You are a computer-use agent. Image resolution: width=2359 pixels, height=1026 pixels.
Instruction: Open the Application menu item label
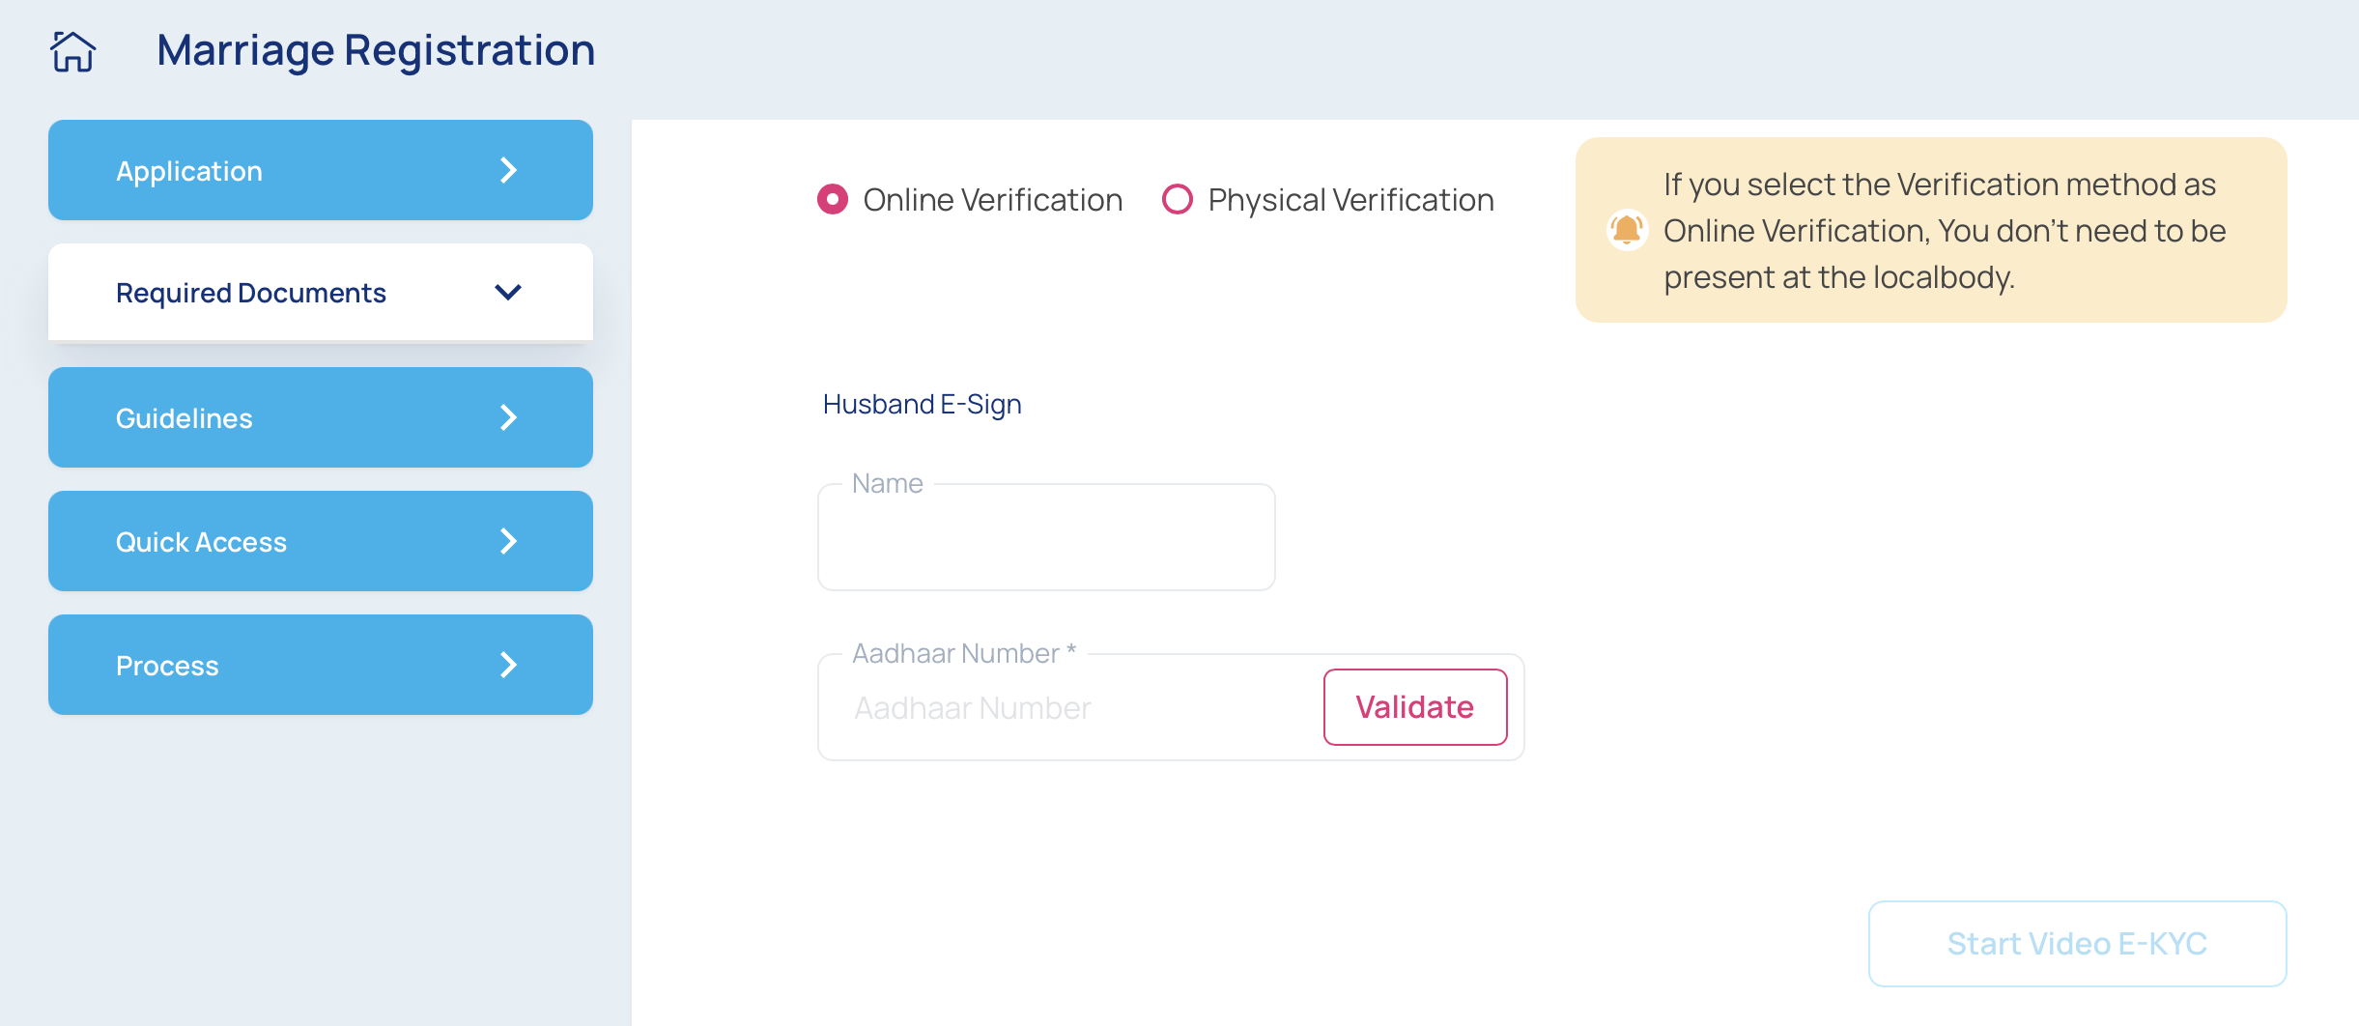click(189, 171)
